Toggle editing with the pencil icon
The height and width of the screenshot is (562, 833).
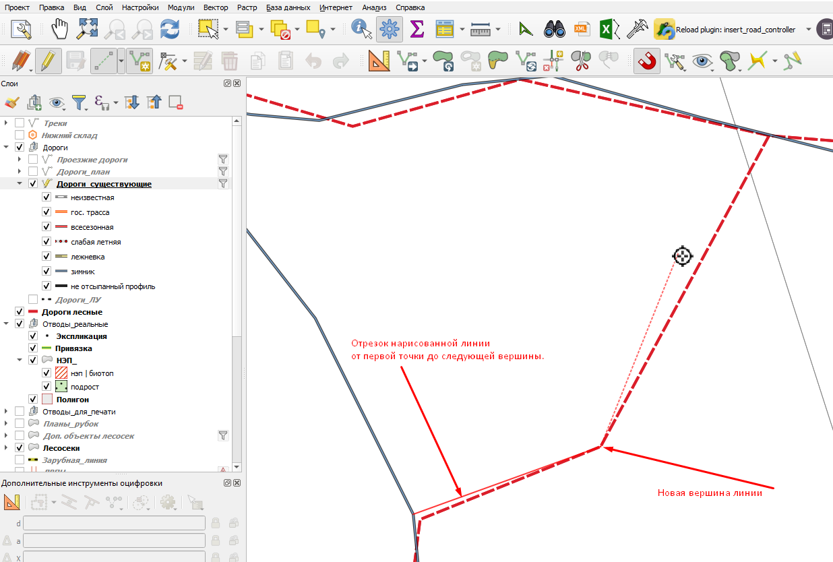48,61
